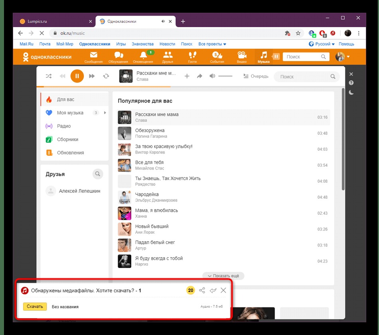
Task: Open Обсуждения discussions
Action: pyautogui.click(x=118, y=57)
